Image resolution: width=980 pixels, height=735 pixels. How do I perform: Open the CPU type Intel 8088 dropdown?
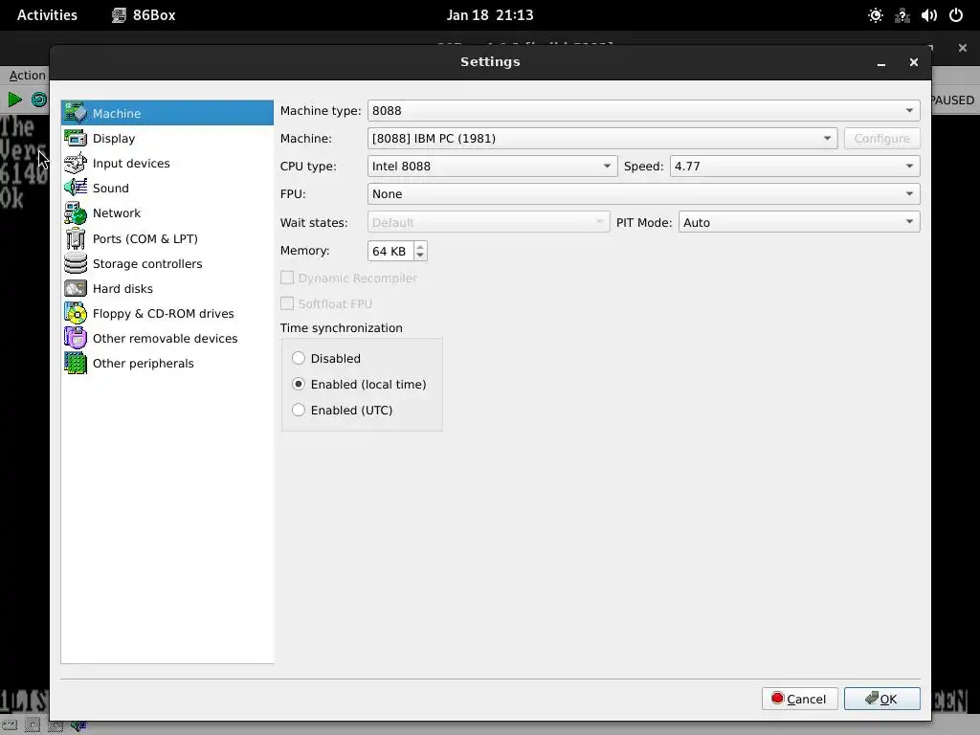point(493,167)
